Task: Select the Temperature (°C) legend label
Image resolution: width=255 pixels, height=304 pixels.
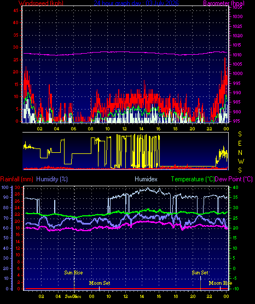Action: coord(193,179)
